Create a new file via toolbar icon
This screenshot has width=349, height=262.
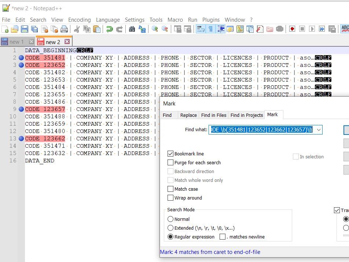point(5,29)
